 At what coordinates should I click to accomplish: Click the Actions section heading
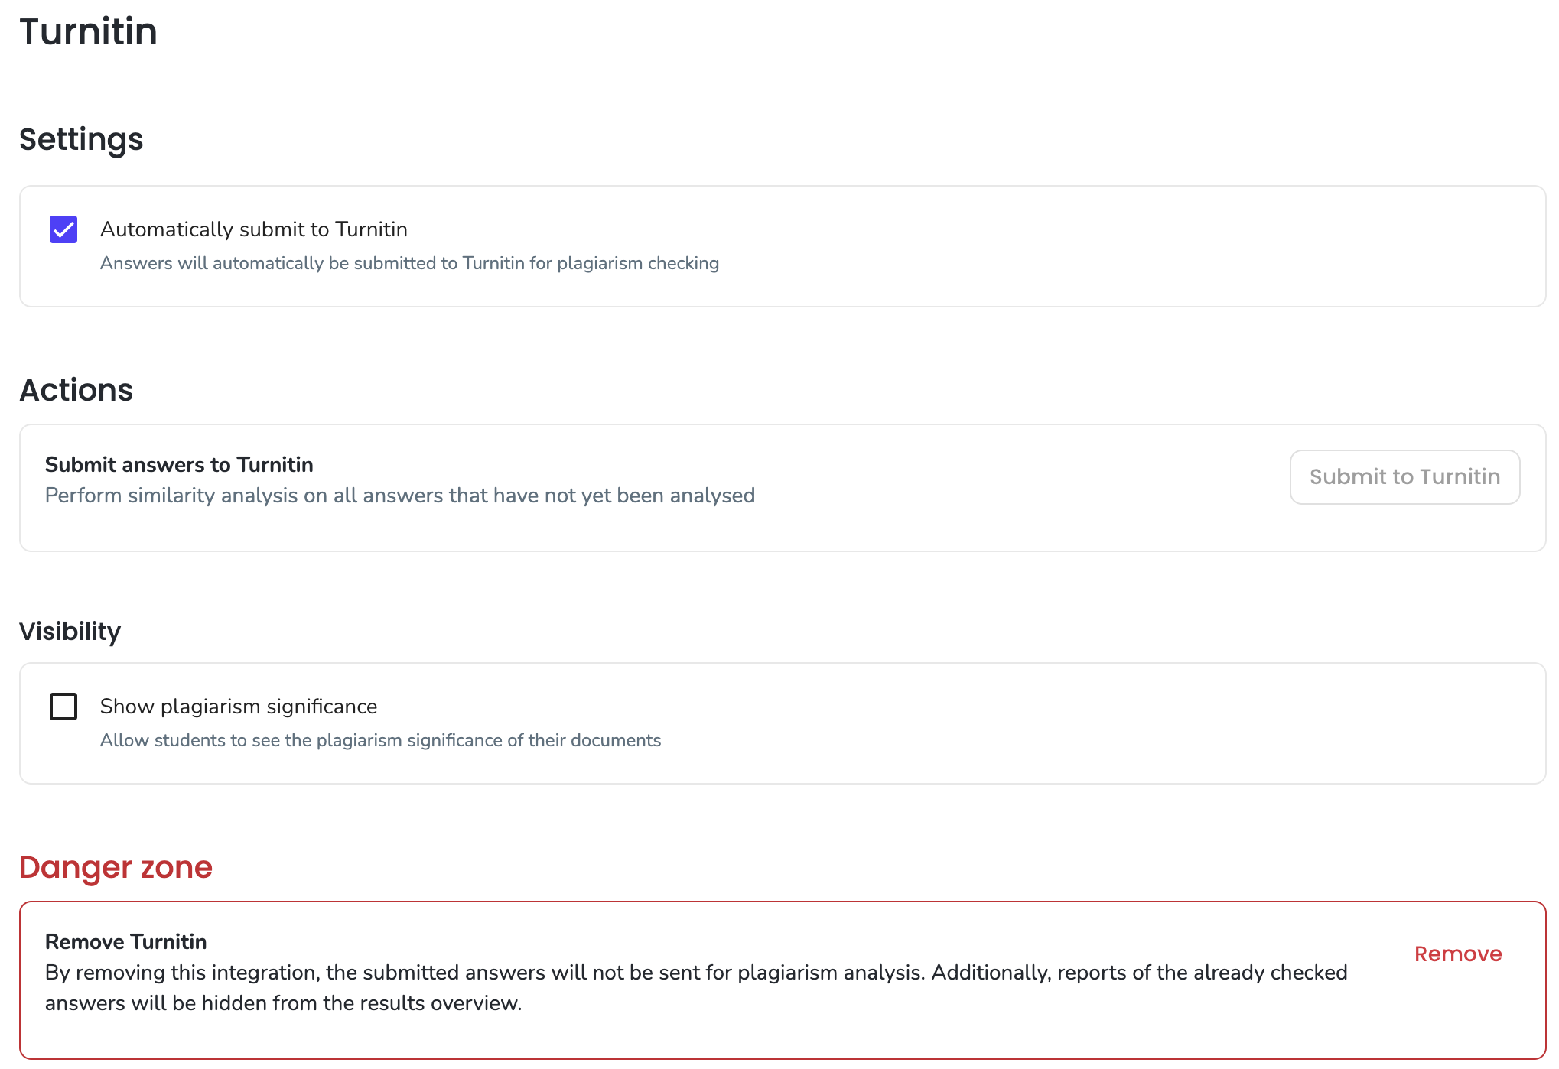[x=76, y=390]
